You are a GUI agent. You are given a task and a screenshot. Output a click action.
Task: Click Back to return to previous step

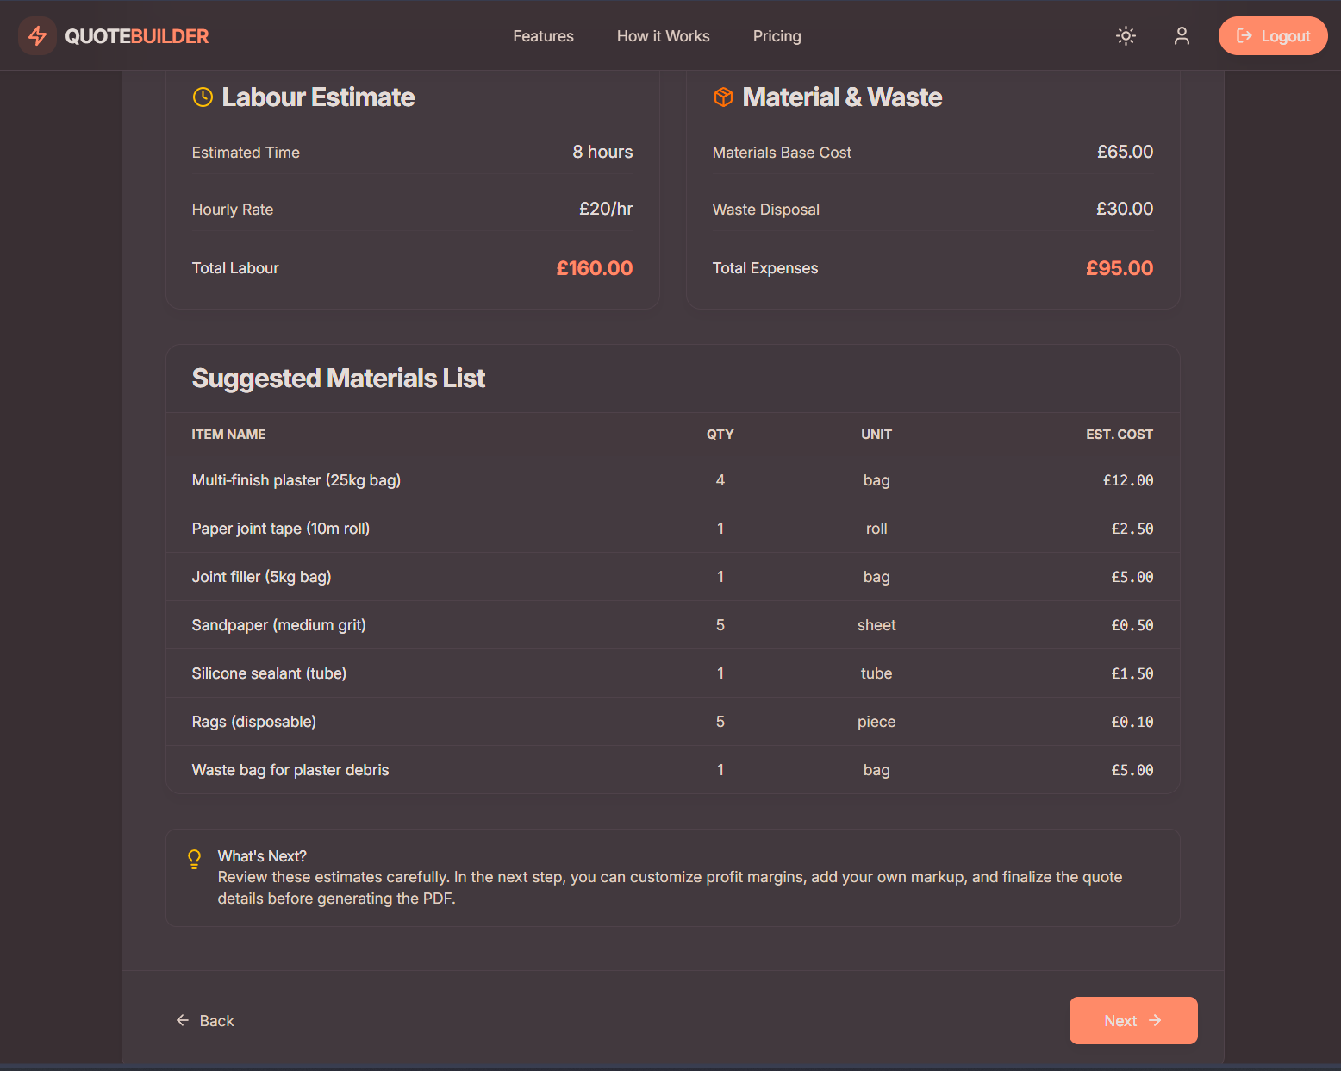205,1020
